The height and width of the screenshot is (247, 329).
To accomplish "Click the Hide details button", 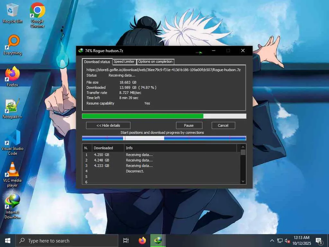I will [108, 125].
